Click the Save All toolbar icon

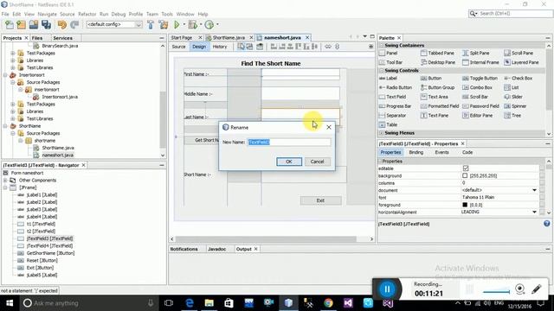(46, 25)
